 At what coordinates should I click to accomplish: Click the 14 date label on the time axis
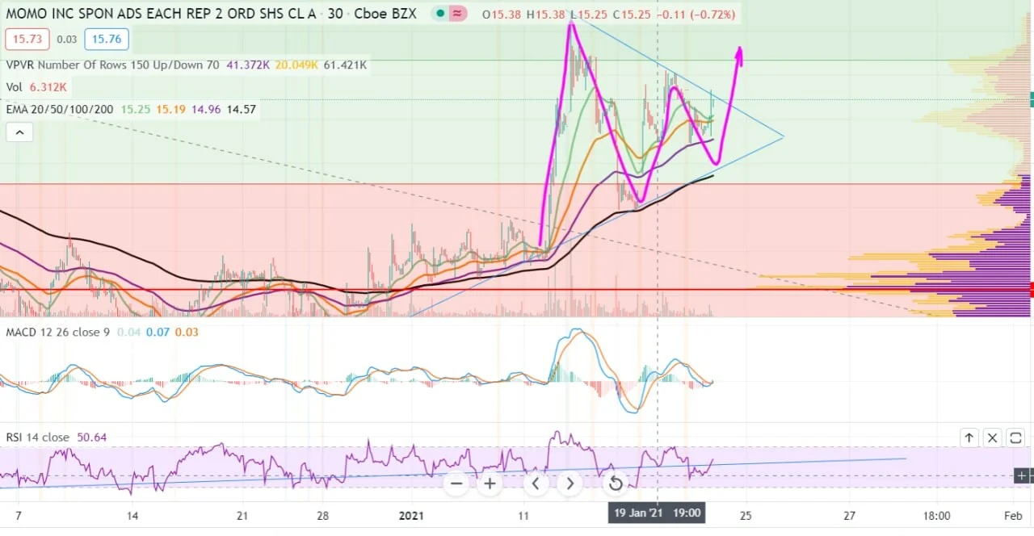tap(132, 515)
